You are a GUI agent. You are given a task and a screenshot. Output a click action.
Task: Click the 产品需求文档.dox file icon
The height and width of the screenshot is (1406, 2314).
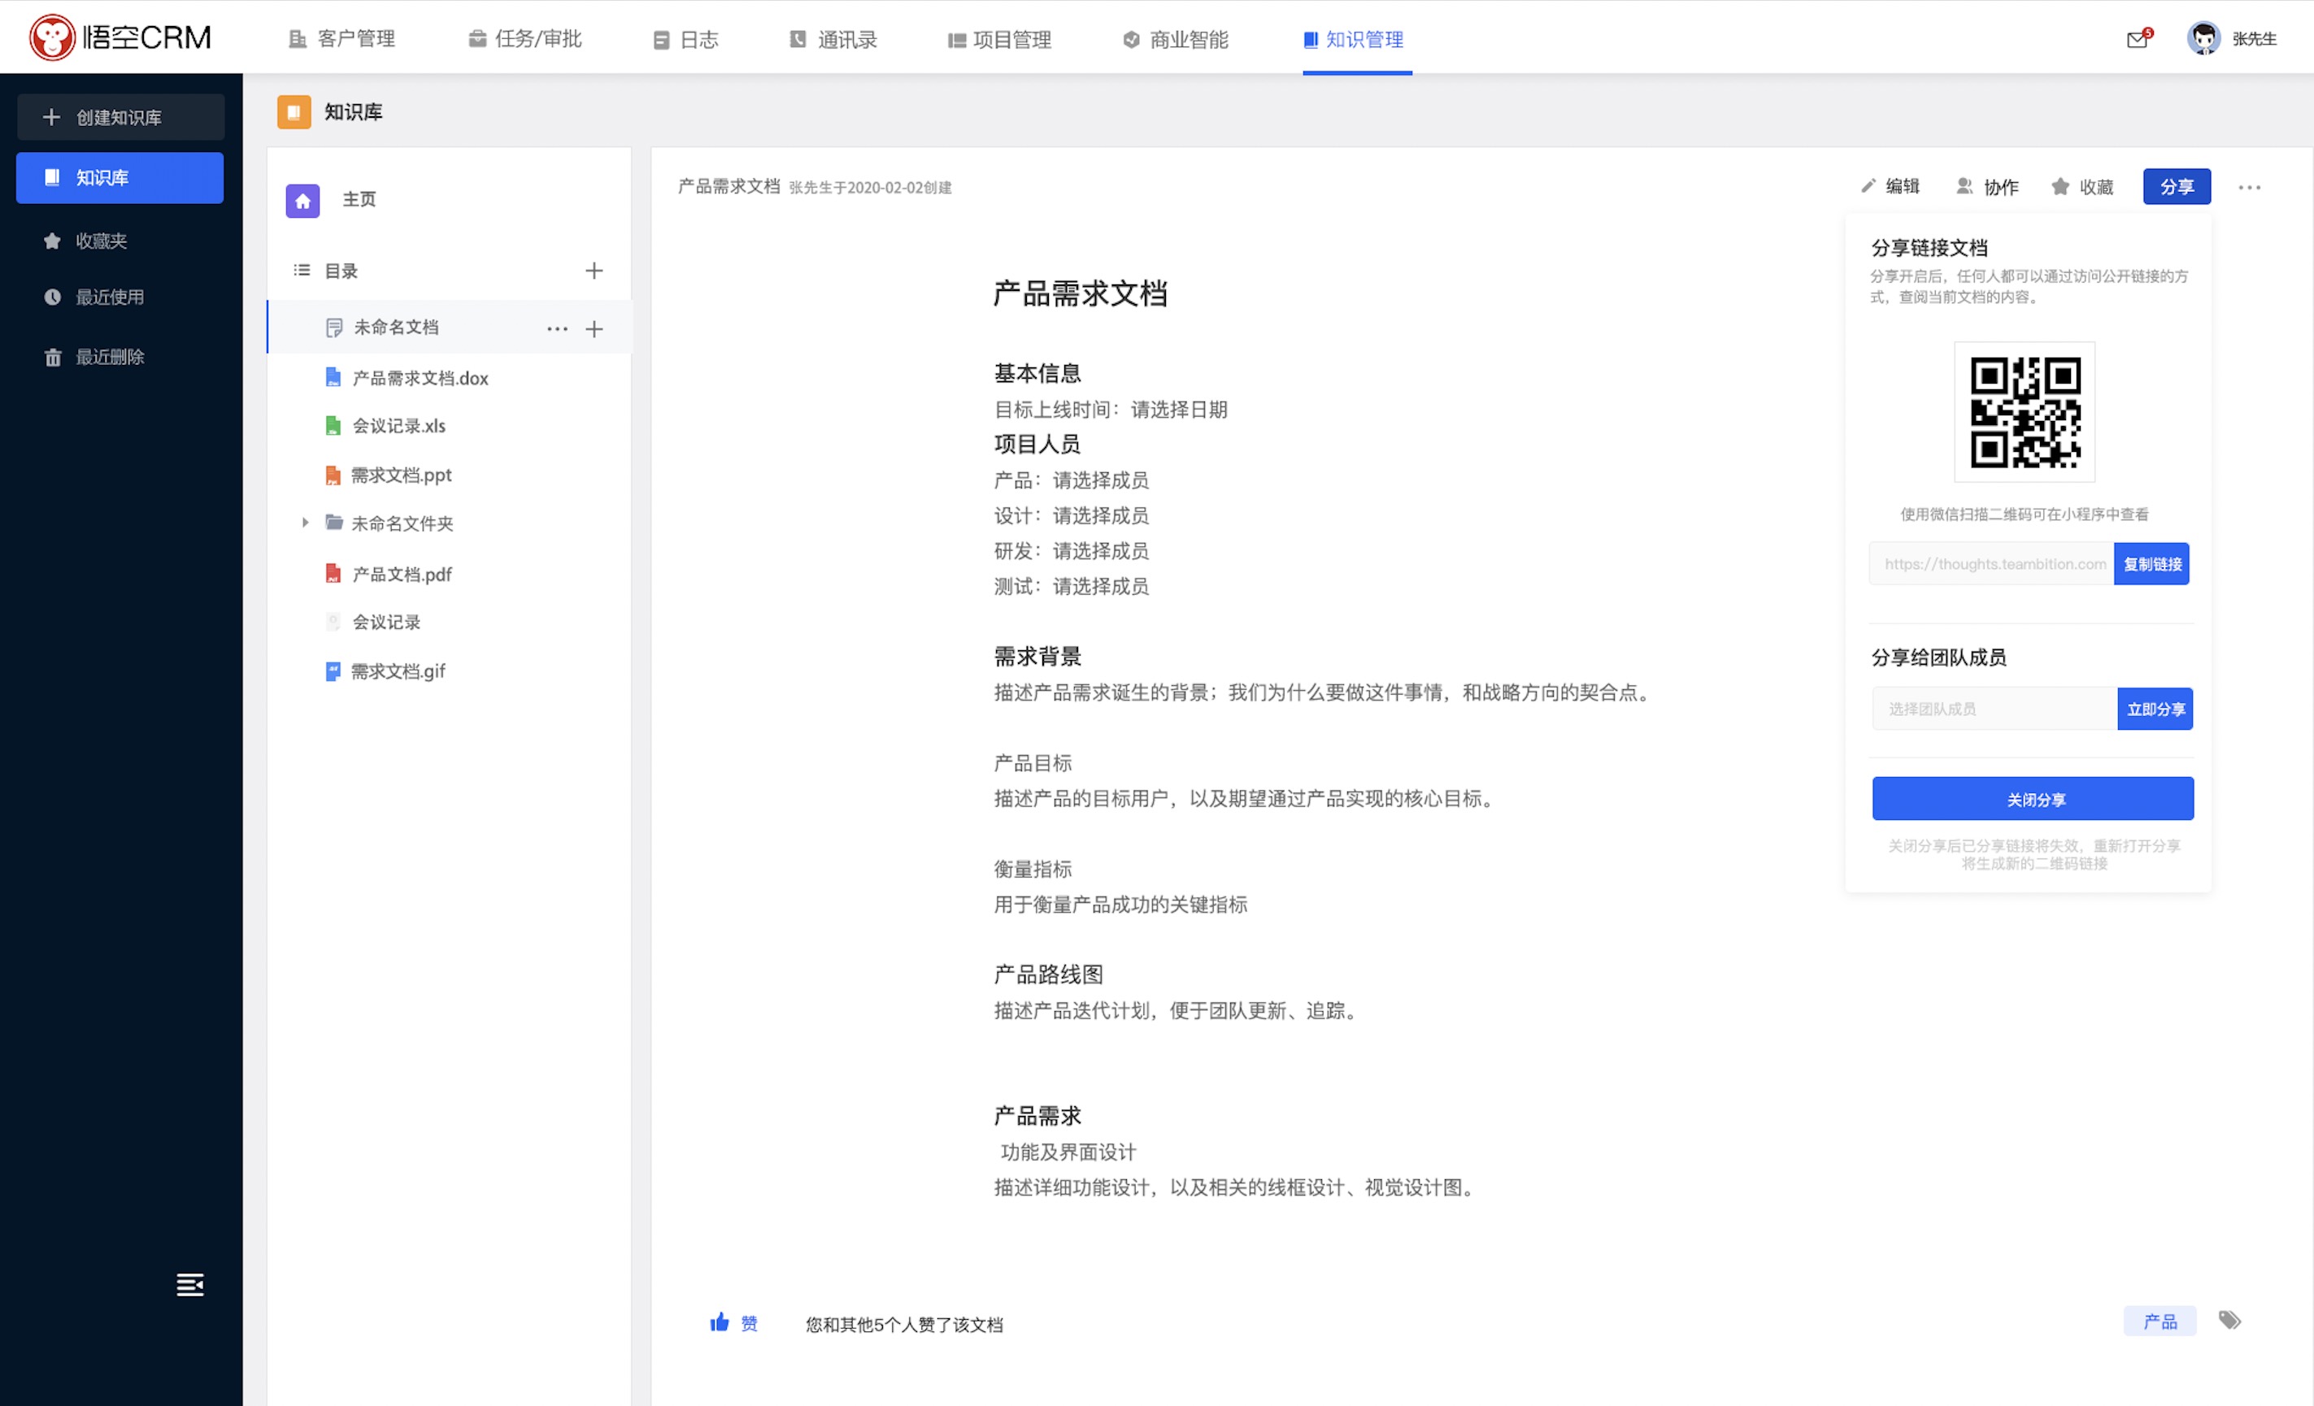(333, 378)
